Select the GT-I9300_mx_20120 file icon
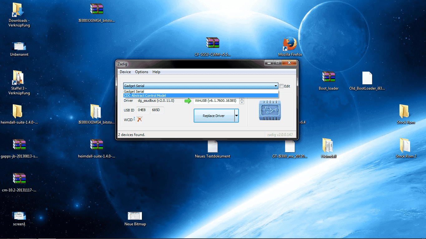 [290, 149]
